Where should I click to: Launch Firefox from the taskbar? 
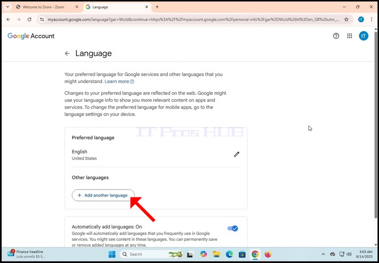pos(268,254)
